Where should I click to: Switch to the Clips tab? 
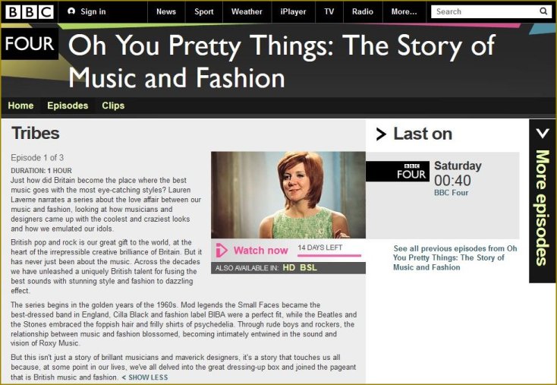113,106
